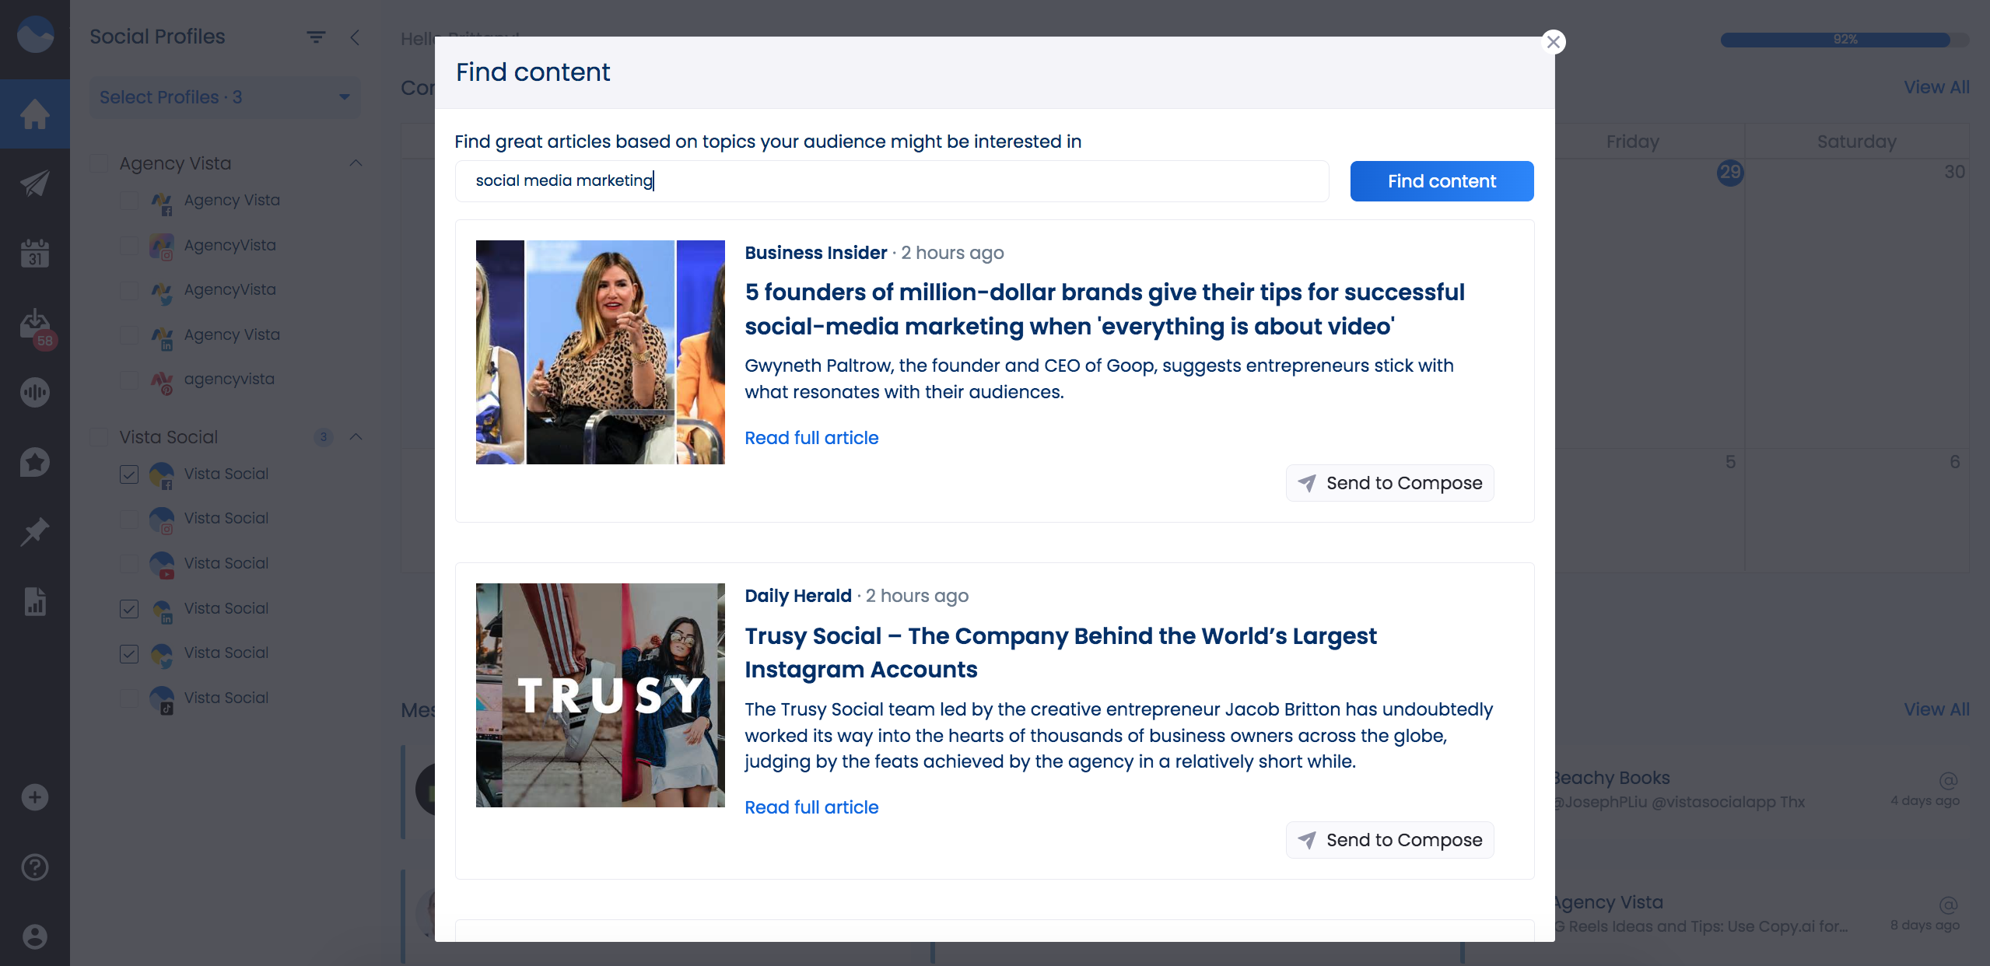Select the Publish paper plane icon
The width and height of the screenshot is (1990, 966).
(35, 184)
